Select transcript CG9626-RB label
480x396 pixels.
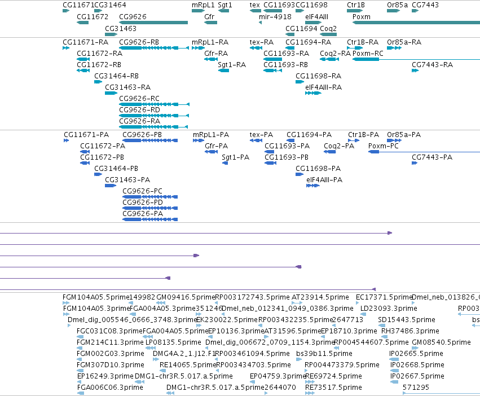[139, 42]
